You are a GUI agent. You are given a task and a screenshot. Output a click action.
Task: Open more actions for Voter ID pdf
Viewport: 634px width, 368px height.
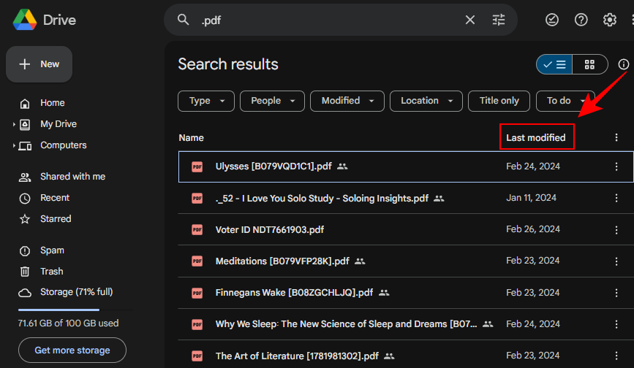pos(616,230)
